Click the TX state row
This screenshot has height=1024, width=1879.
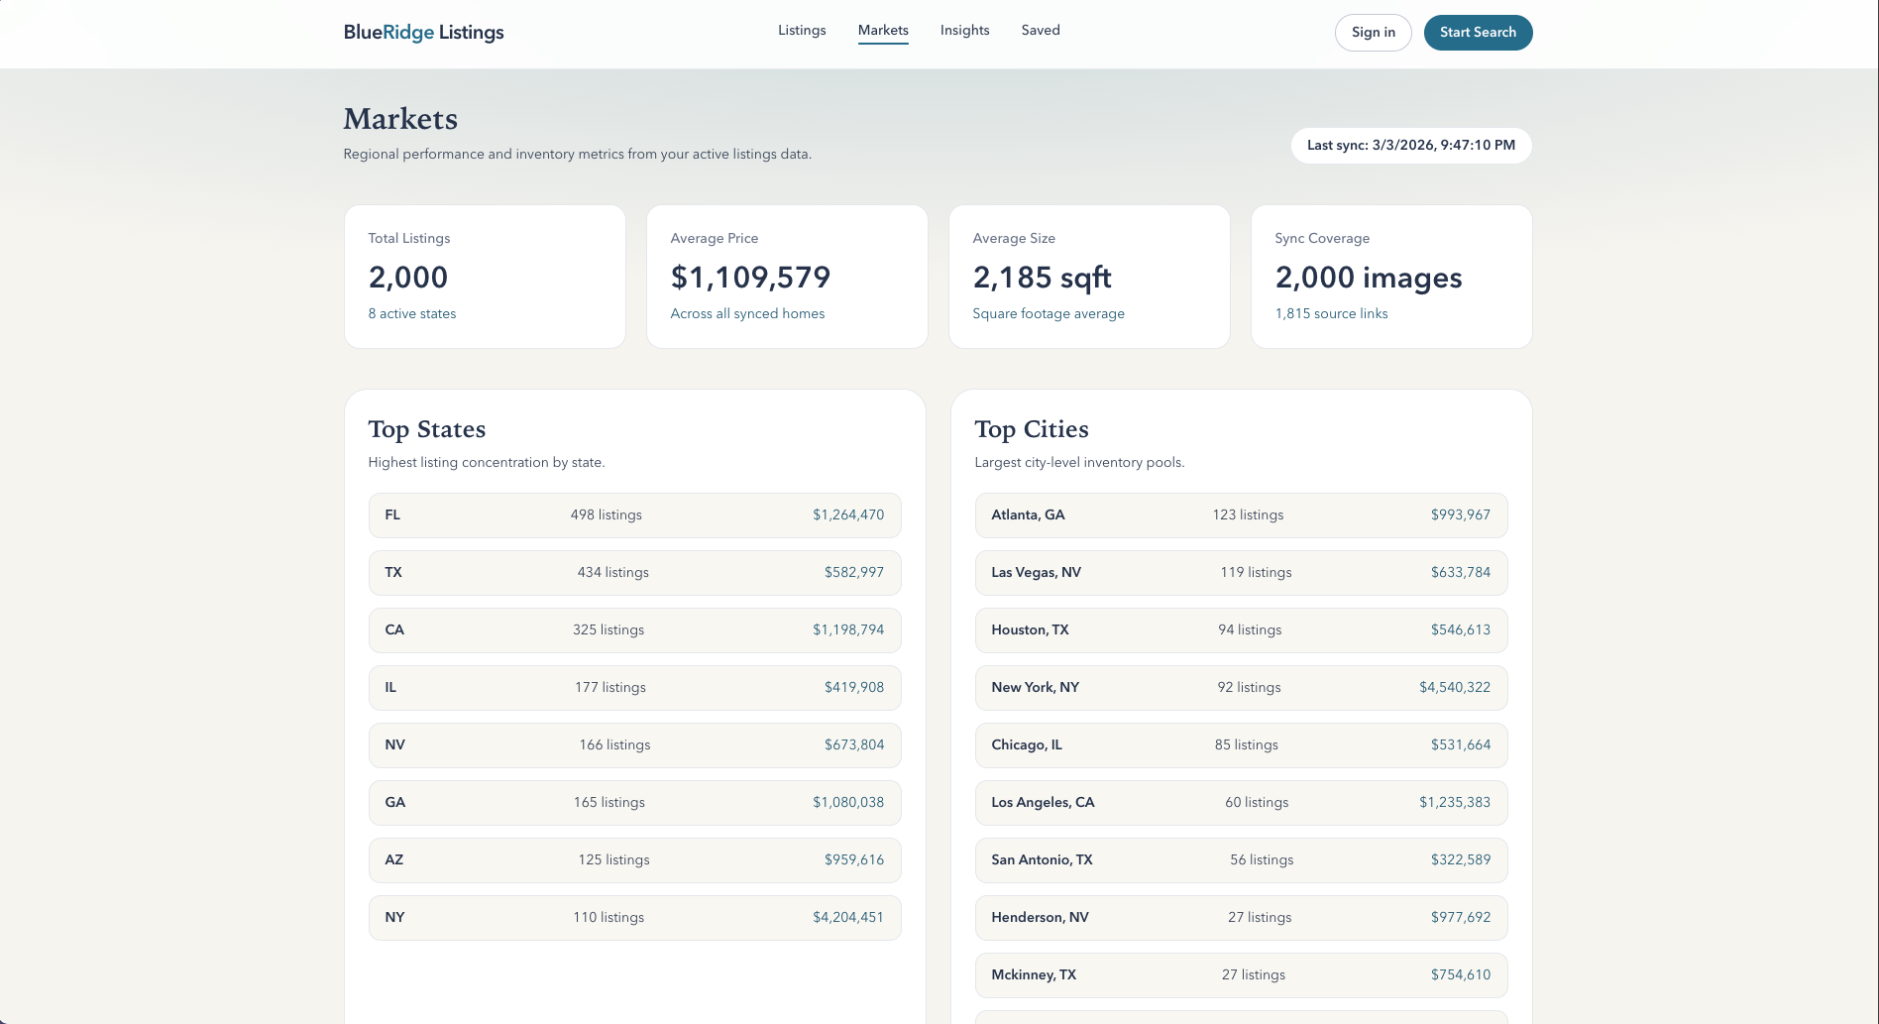click(x=634, y=573)
